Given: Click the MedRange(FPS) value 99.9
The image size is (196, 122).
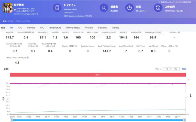Looking at the screenshot, I should 153,37.
